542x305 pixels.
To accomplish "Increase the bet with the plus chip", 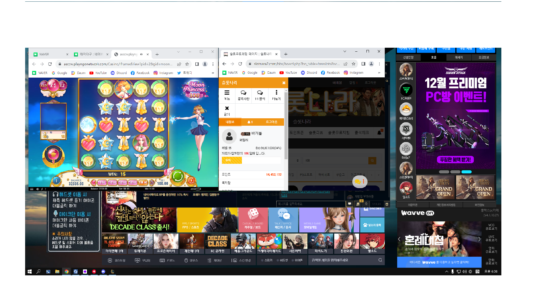I will [152, 182].
